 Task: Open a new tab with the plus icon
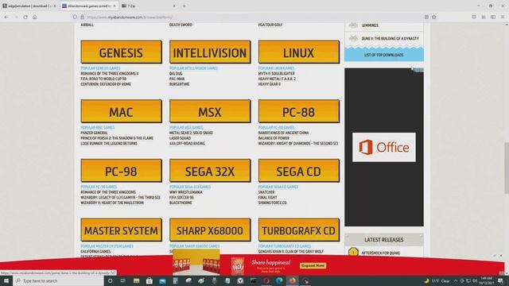tap(184, 6)
